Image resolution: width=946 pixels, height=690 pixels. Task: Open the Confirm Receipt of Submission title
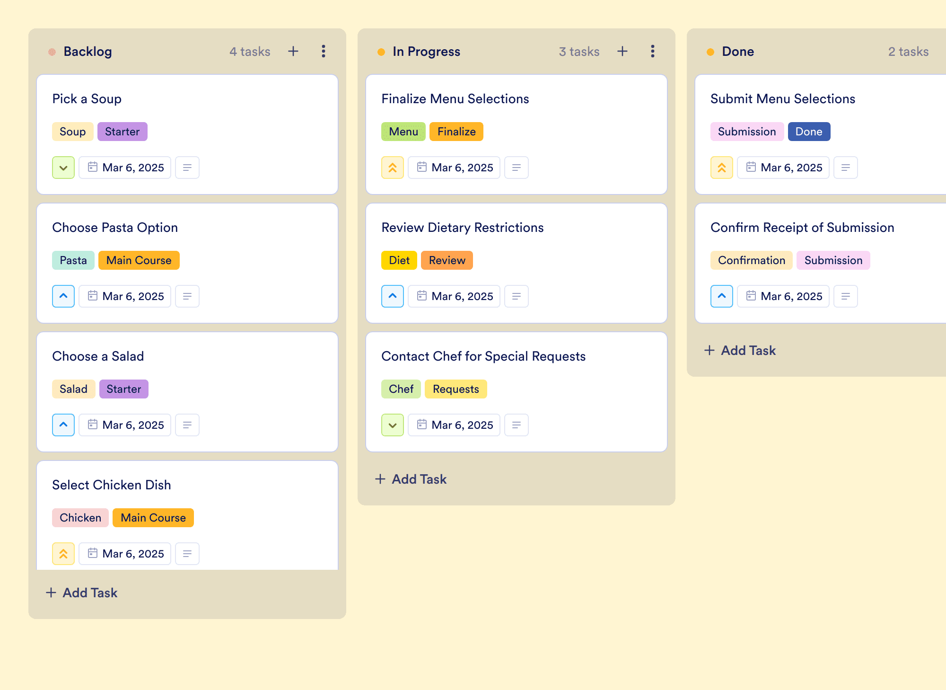(x=802, y=227)
